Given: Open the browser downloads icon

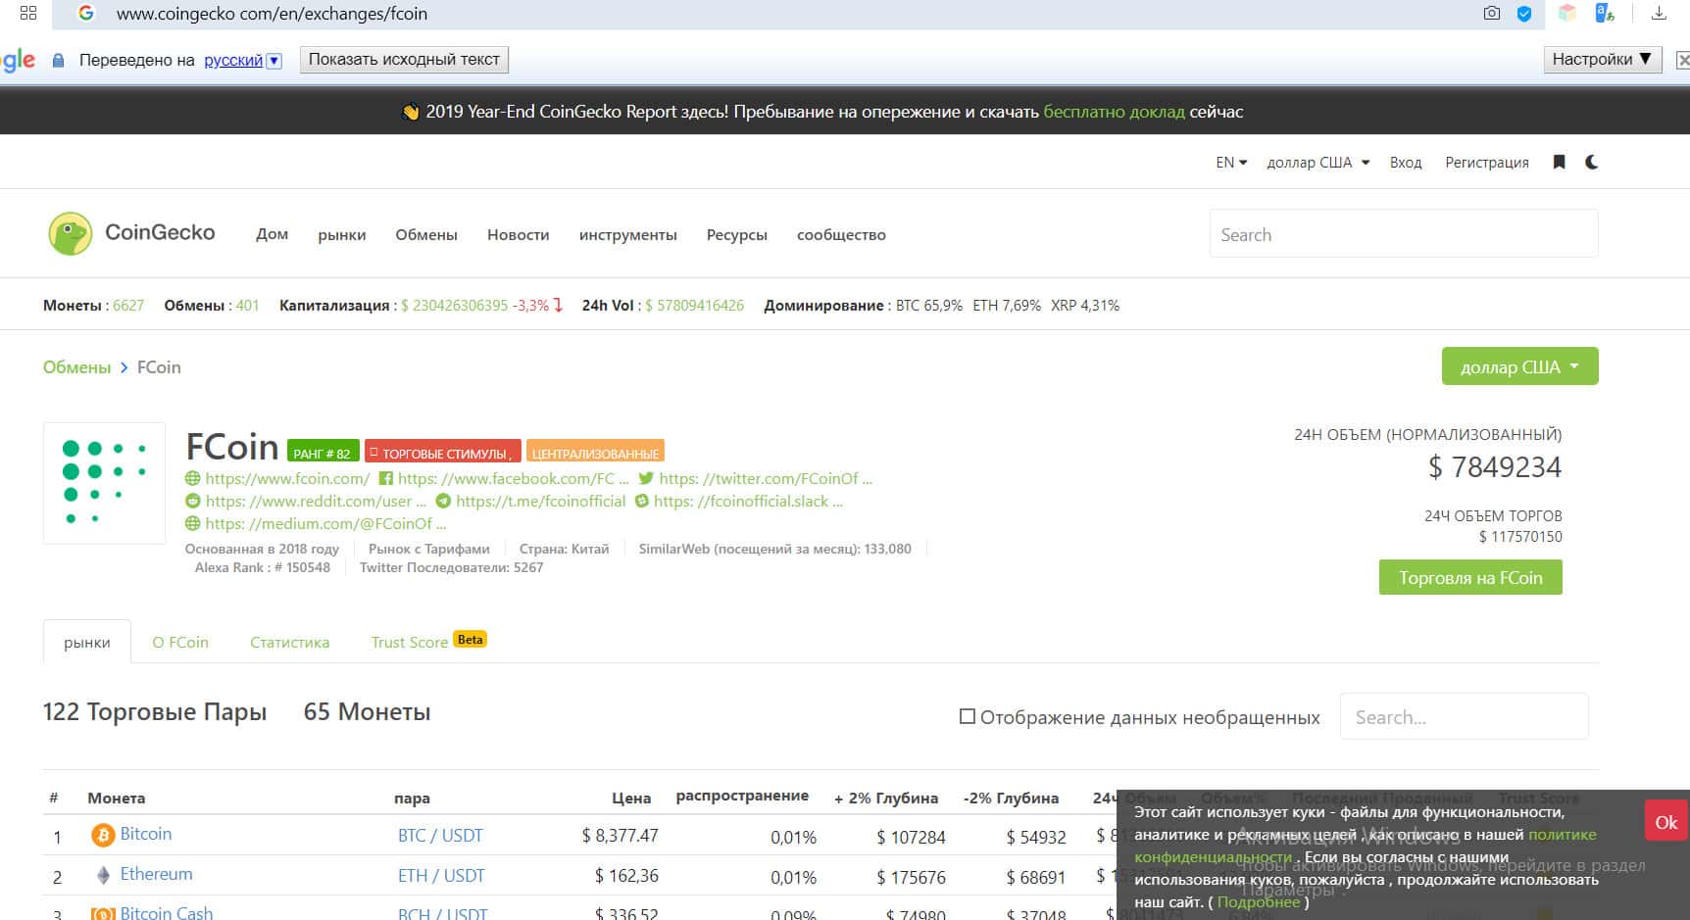Looking at the screenshot, I should click(x=1659, y=14).
